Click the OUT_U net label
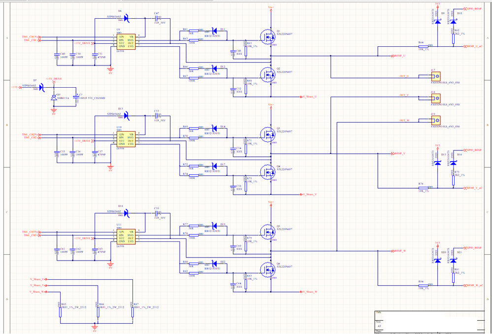The height and width of the screenshot is (334, 492). point(404,76)
